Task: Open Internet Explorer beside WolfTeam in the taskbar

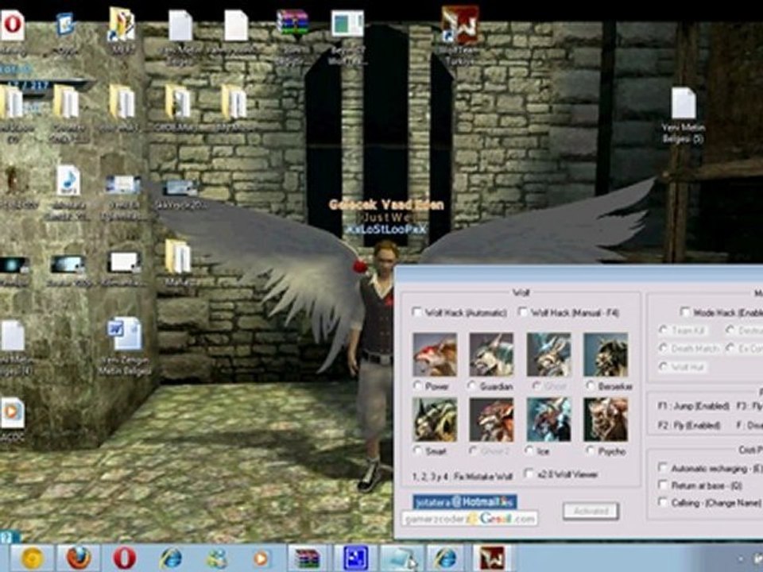Action: pos(446,558)
